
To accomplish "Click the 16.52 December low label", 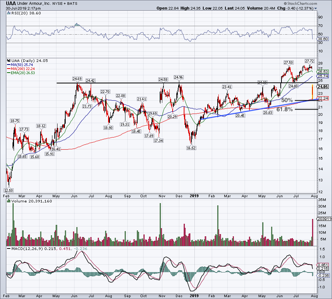I will (191, 148).
